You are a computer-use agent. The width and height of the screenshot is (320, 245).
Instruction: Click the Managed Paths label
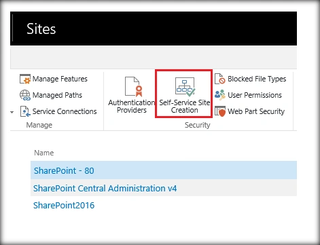[57, 95]
